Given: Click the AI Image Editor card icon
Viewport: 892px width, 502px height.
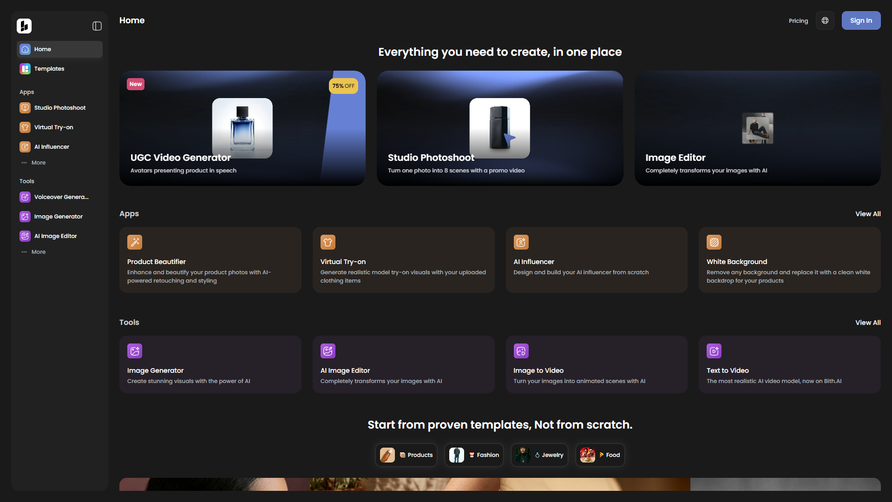Looking at the screenshot, I should click(328, 351).
